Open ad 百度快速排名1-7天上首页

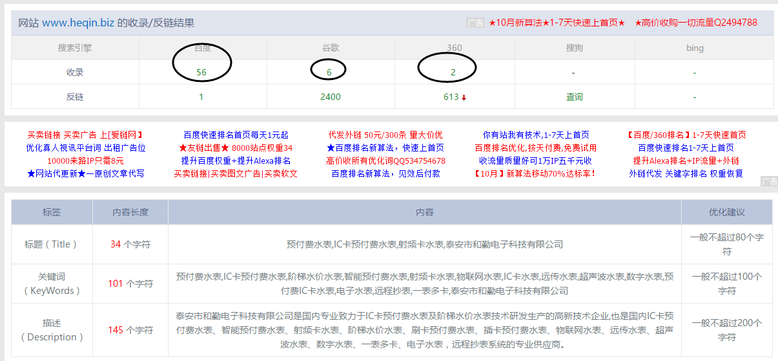(686, 148)
